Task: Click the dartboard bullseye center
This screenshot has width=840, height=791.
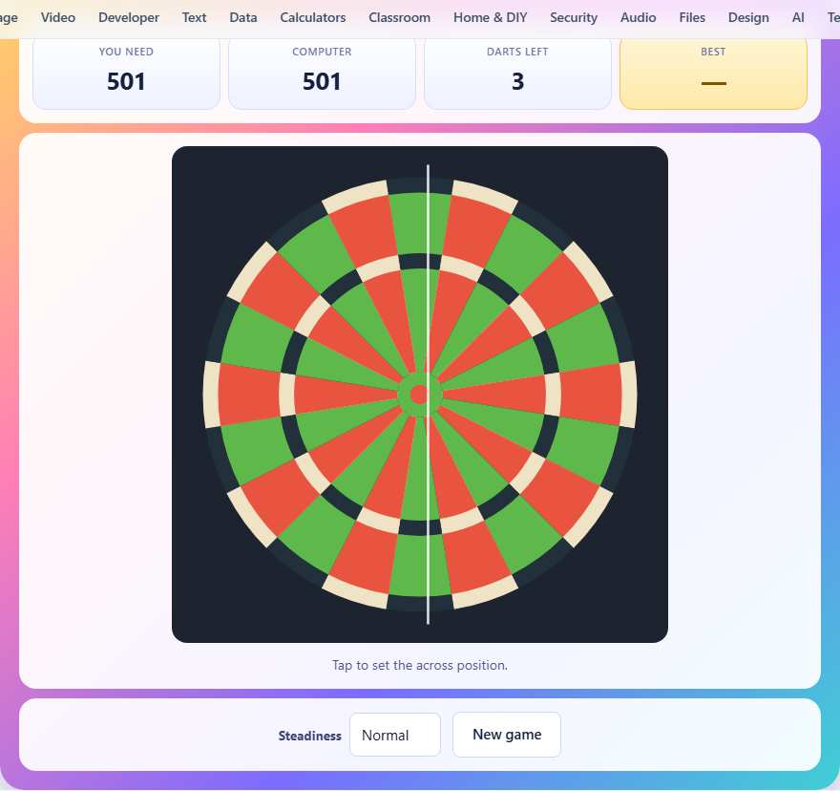Action: click(419, 395)
